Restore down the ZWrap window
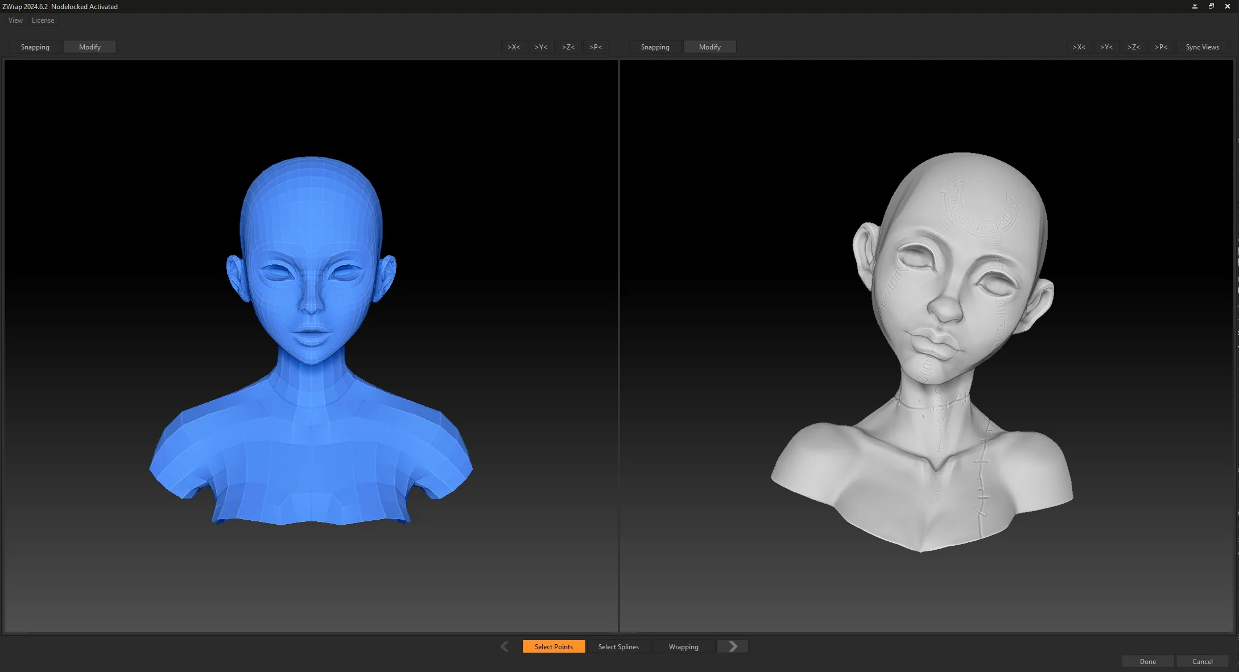The height and width of the screenshot is (672, 1239). point(1211,6)
